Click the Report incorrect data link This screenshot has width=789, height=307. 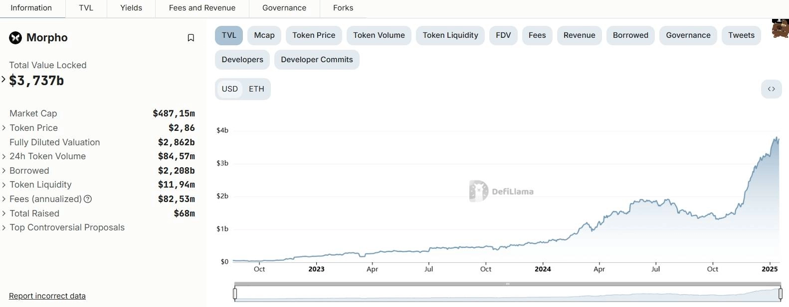(47, 296)
